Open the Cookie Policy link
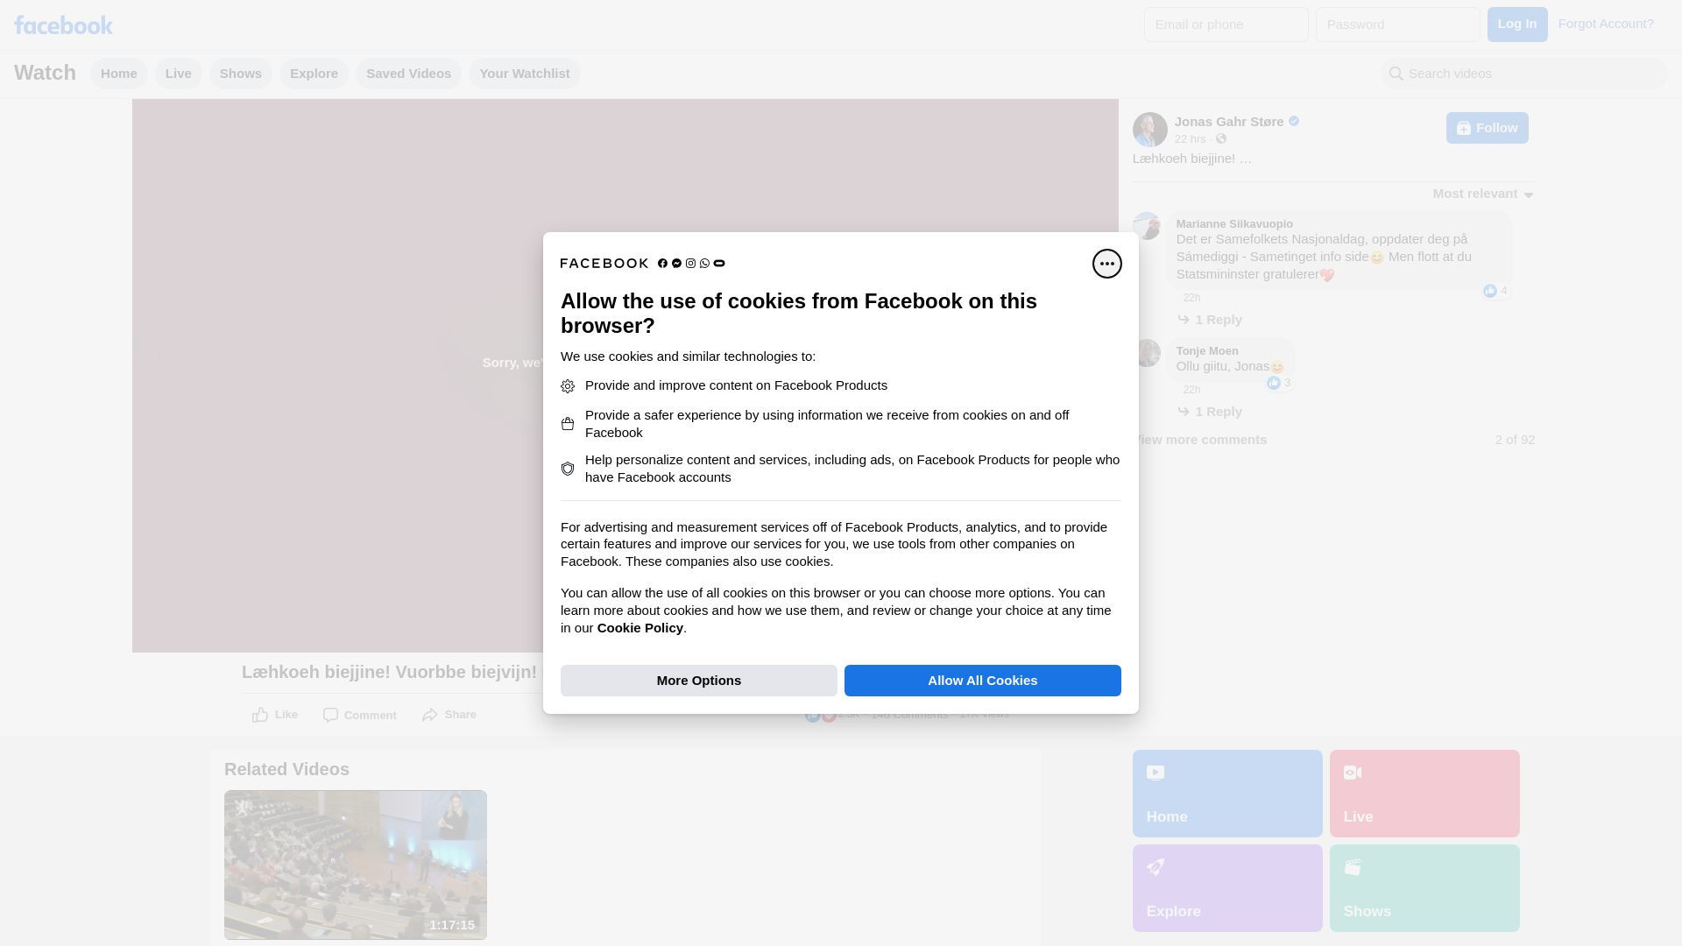The height and width of the screenshot is (946, 1682). 640,628
